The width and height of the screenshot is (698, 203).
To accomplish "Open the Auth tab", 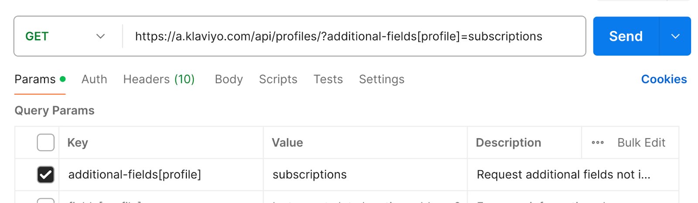I will (x=94, y=80).
